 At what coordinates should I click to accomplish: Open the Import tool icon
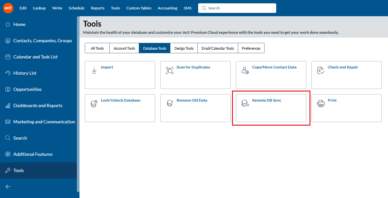[x=94, y=70]
